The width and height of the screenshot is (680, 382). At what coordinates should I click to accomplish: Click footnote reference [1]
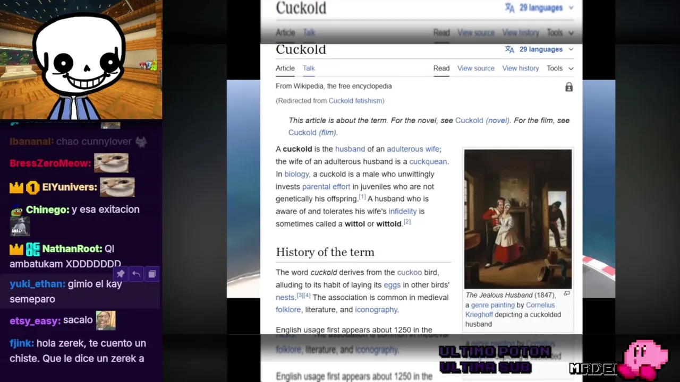(362, 197)
